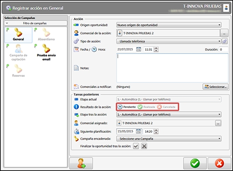233x171 pixels.
Task: Click the add contact button at bottom left
Action: click(x=81, y=163)
